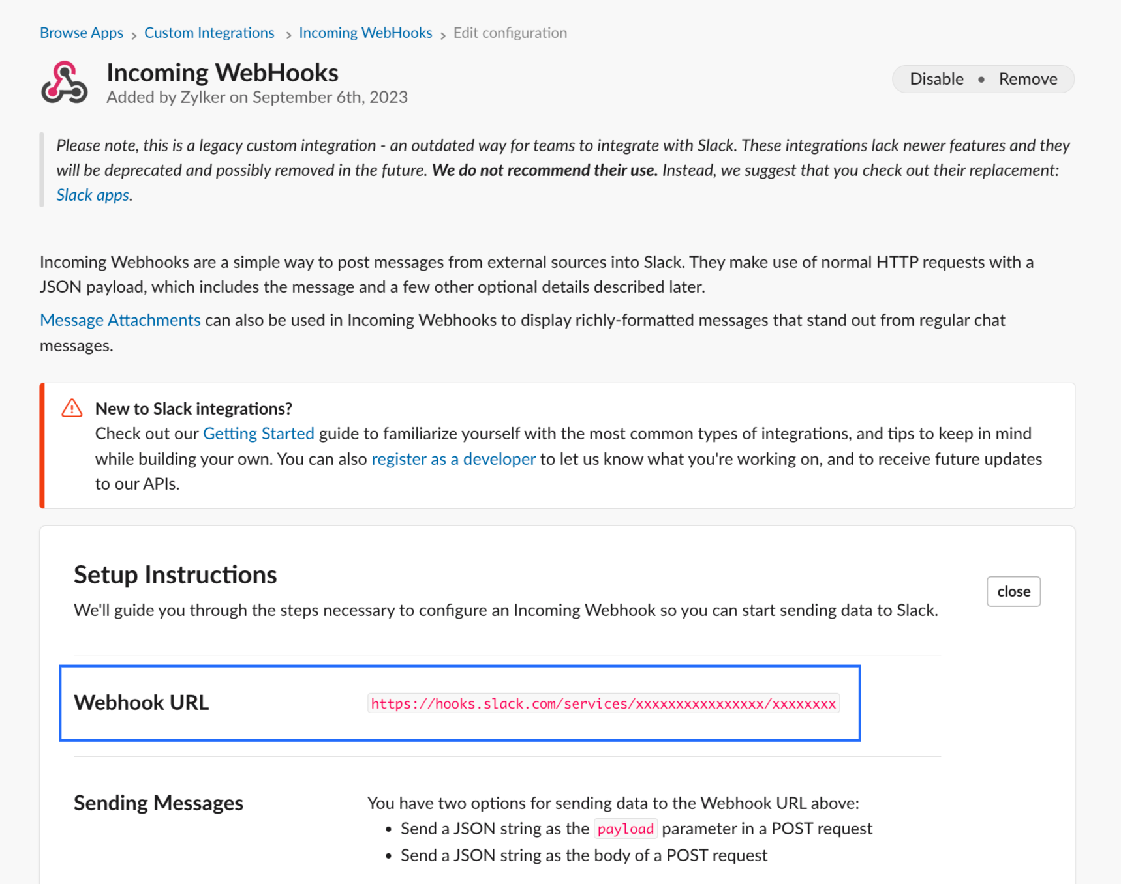Click the register as a developer link
1121x884 pixels.
pos(453,459)
